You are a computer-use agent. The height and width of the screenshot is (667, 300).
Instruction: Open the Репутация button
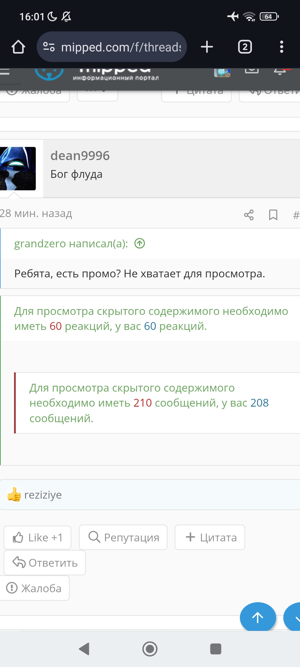(x=123, y=537)
